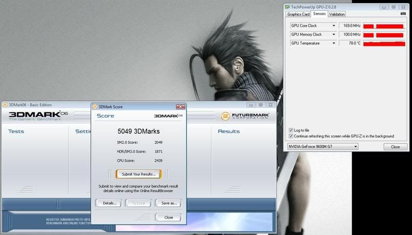Open the GPU Temperature sensor dropdown
This screenshot has height=235, width=412.
tap(334, 43)
